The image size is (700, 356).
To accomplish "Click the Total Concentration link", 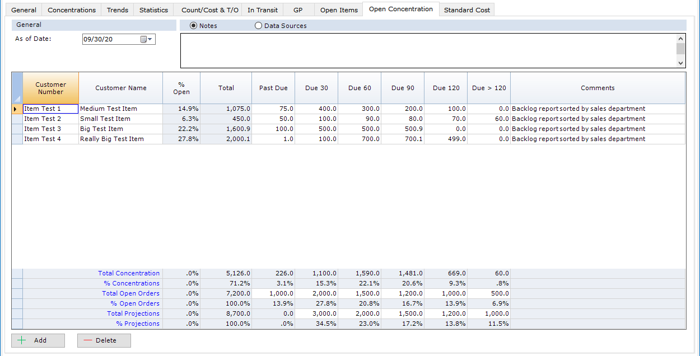I will click(x=129, y=273).
